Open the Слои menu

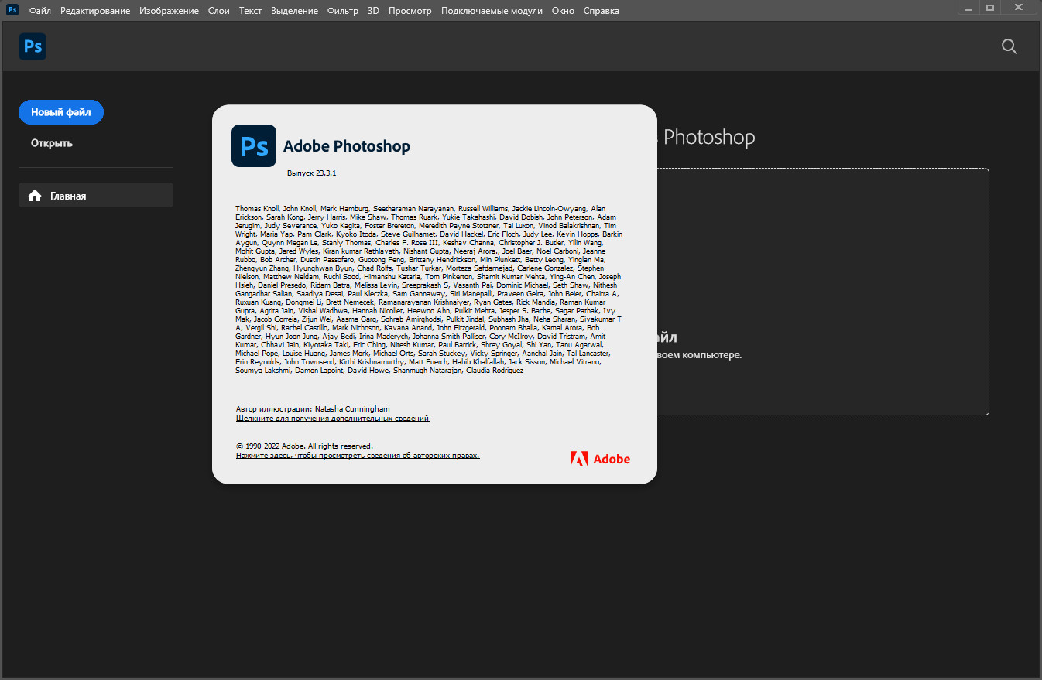coord(219,11)
